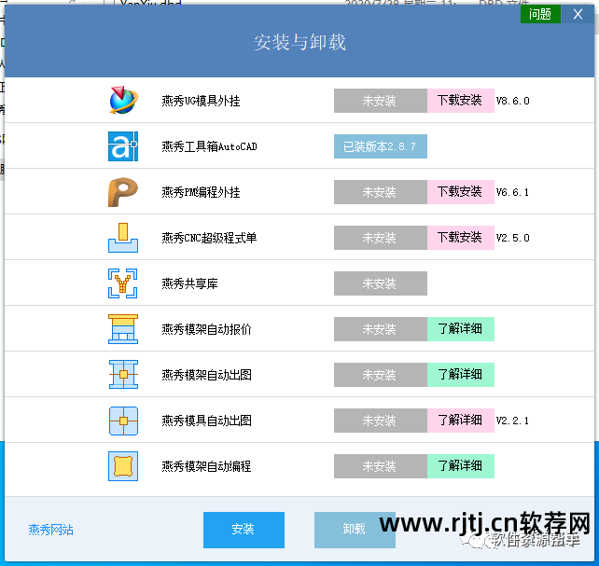Click the 卸载 uninstall button

(x=355, y=530)
